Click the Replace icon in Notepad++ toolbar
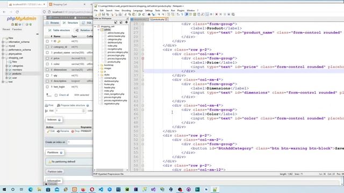Image resolution: width=344 pixels, height=193 pixels. click(x=153, y=14)
